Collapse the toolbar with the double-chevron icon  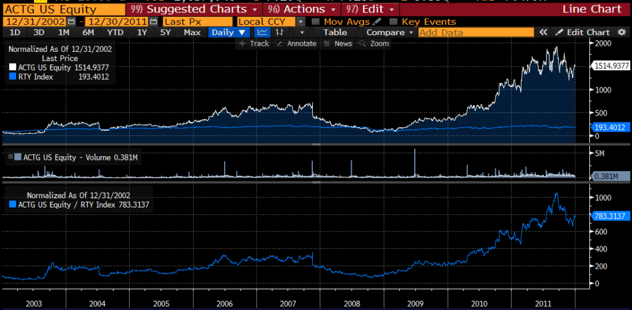[x=543, y=33]
